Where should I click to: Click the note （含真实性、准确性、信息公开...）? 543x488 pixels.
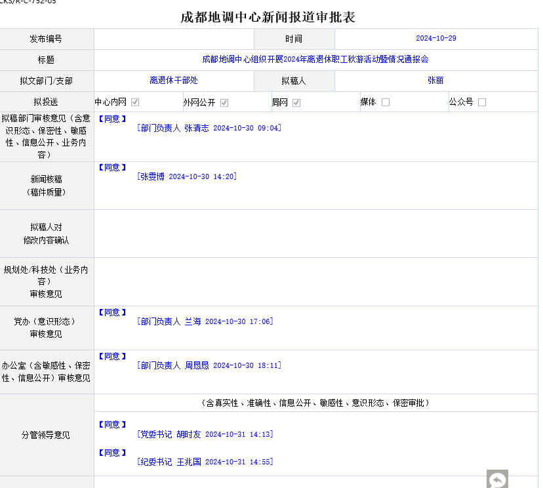coord(315,403)
